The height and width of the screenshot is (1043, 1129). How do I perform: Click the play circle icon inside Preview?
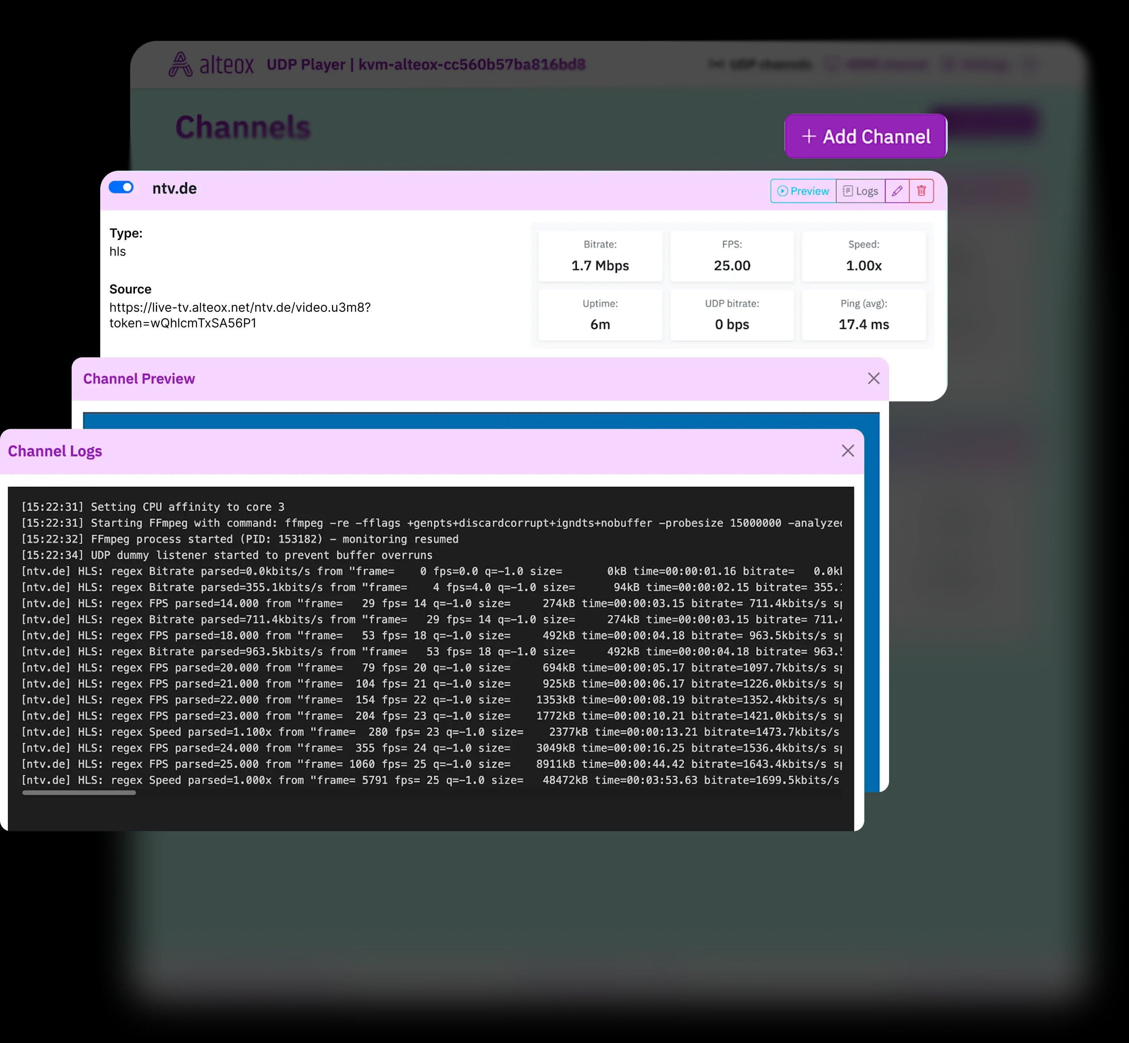(783, 191)
